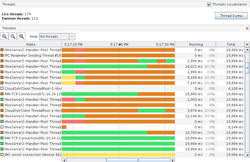This screenshot has height=162, width=250.
Task: Click the timeline scrollbar right arrow
Action: point(172,160)
